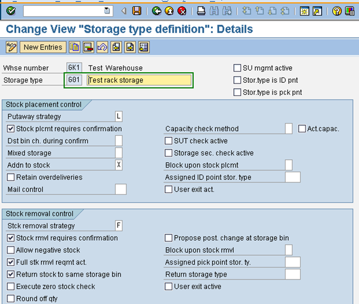Save using the diskette icon

pyautogui.click(x=137, y=11)
